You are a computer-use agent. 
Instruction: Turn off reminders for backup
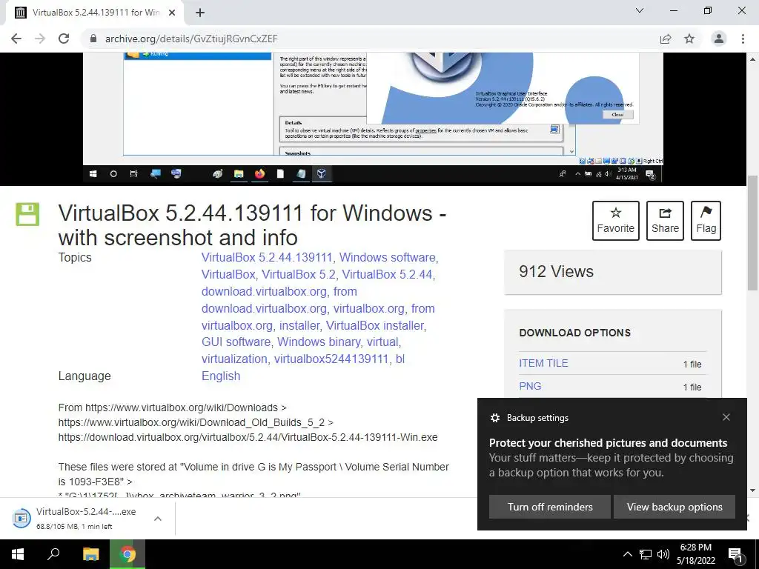point(549,507)
